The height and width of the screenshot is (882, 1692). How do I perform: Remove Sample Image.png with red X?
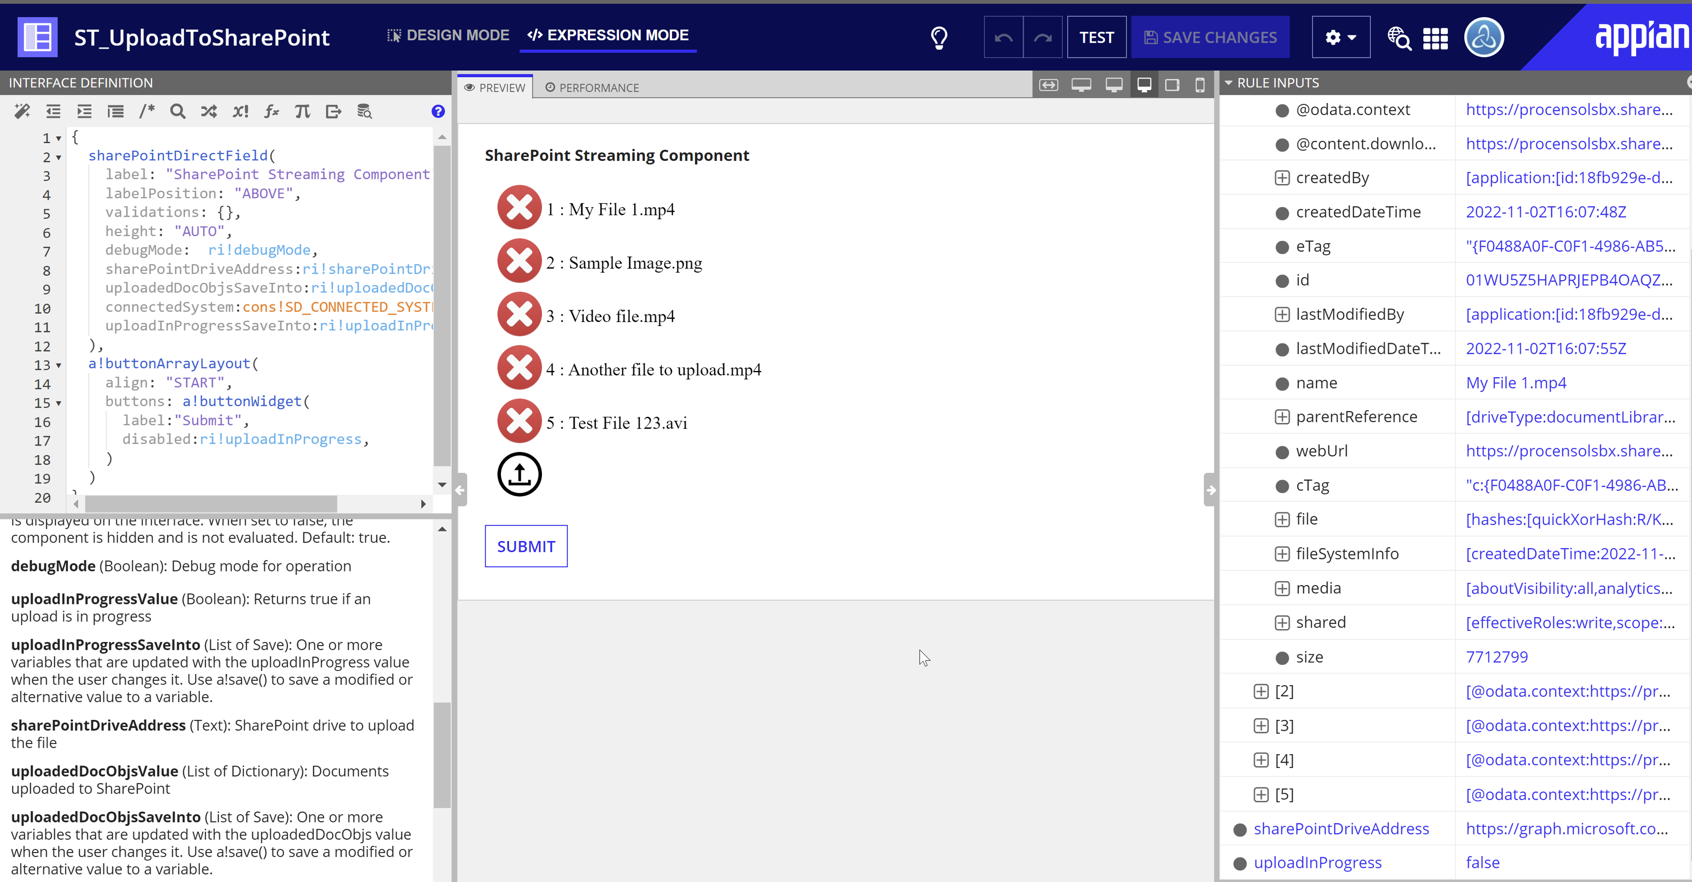click(x=519, y=261)
